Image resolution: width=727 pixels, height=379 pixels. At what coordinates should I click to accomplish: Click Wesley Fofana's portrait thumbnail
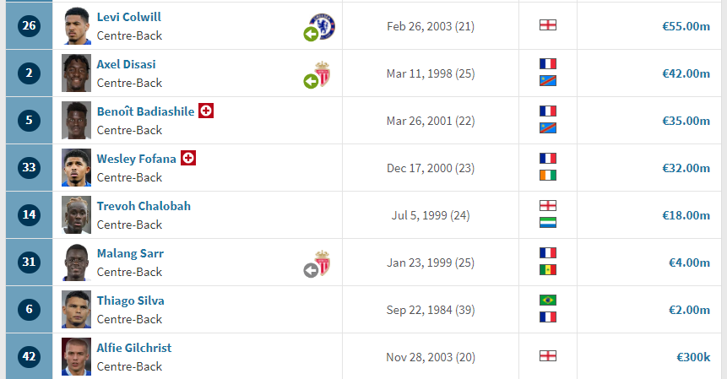tap(77, 167)
